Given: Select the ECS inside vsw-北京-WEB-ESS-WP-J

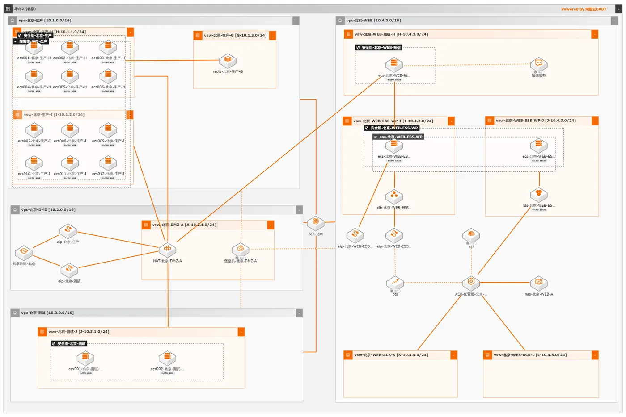Looking at the screenshot, I should (539, 146).
